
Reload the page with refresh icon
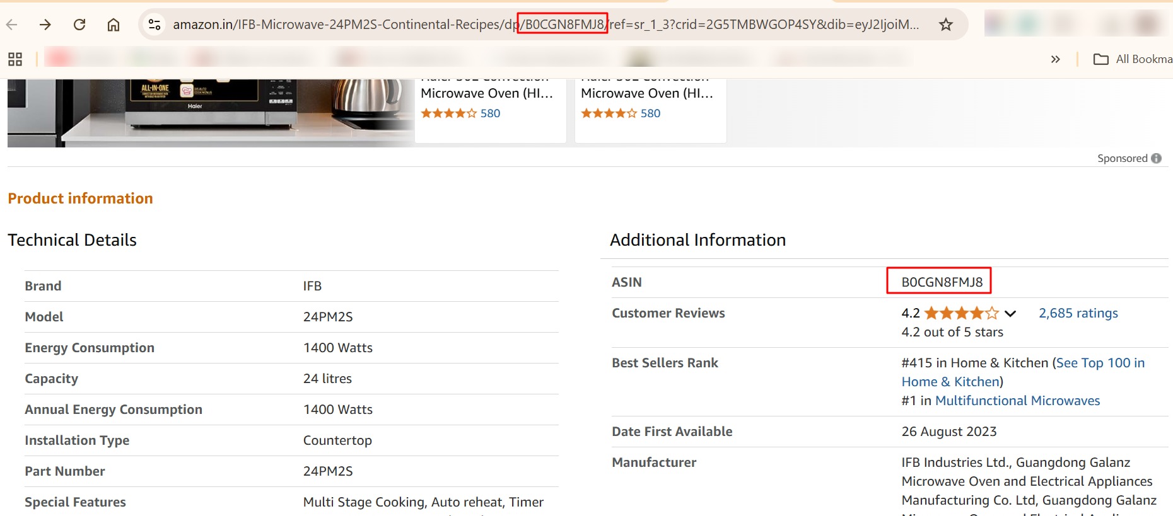click(79, 25)
